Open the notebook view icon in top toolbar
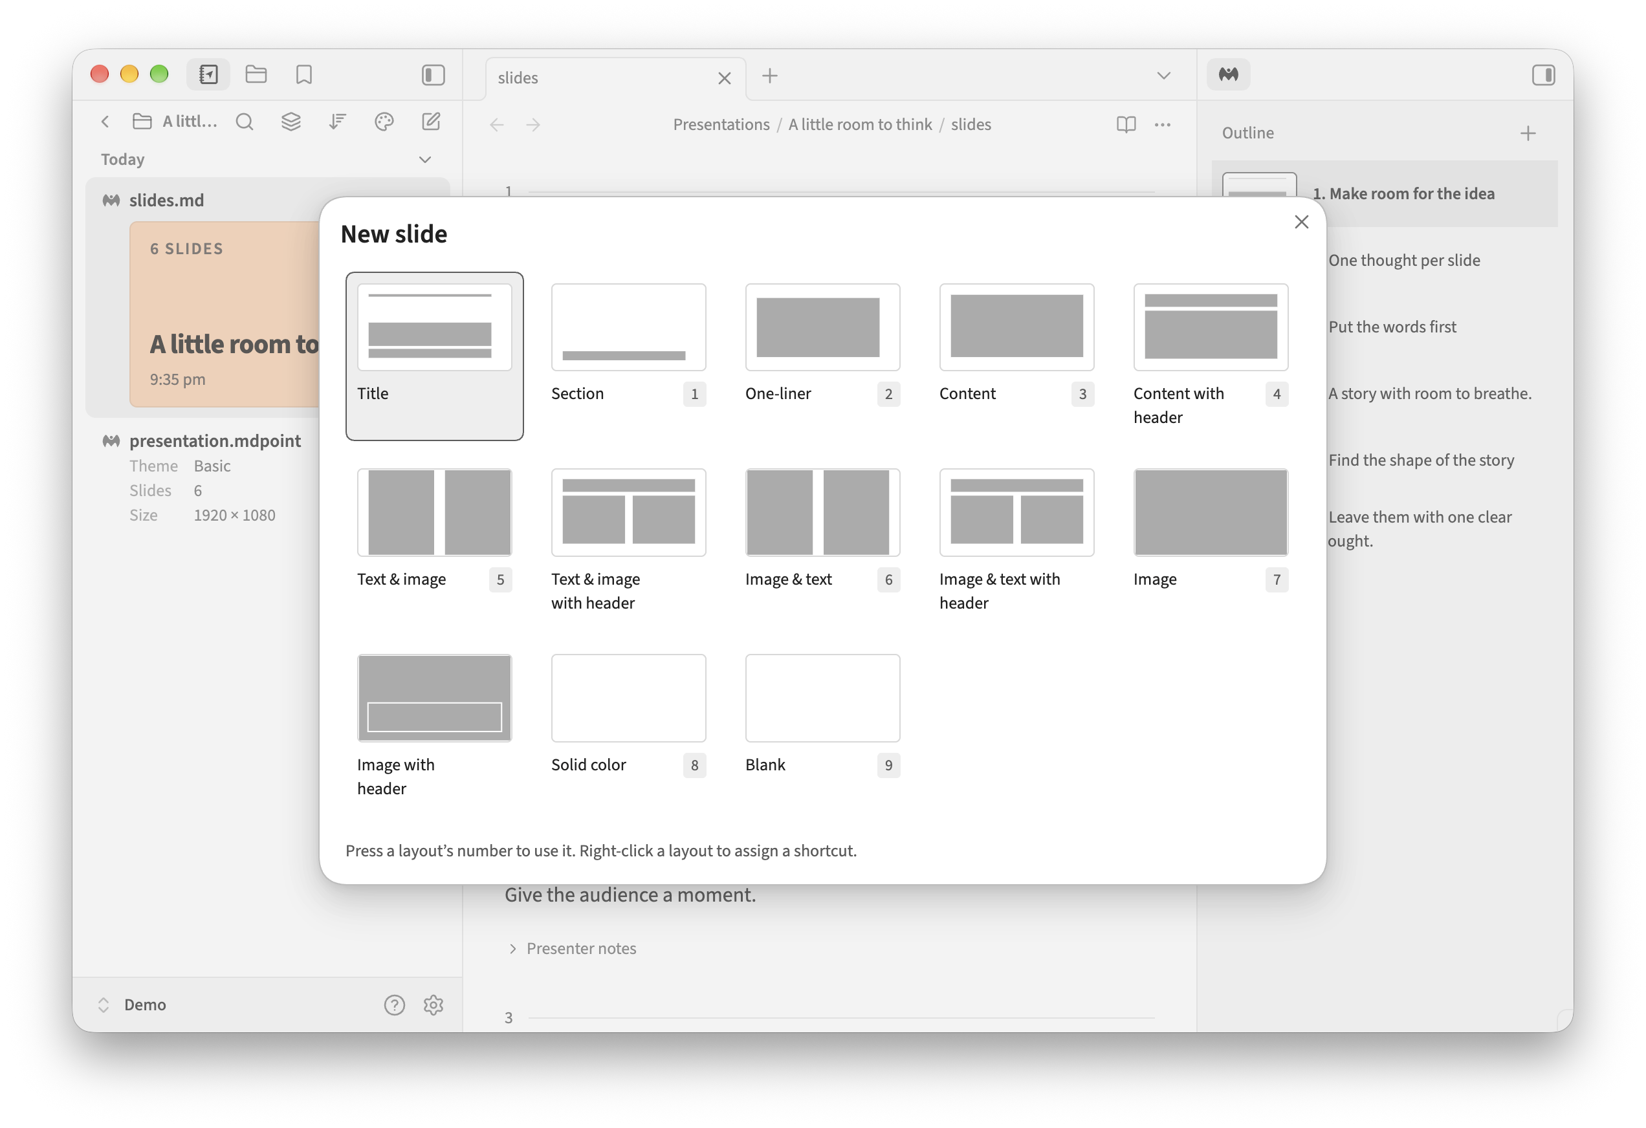This screenshot has width=1646, height=1128. (208, 74)
